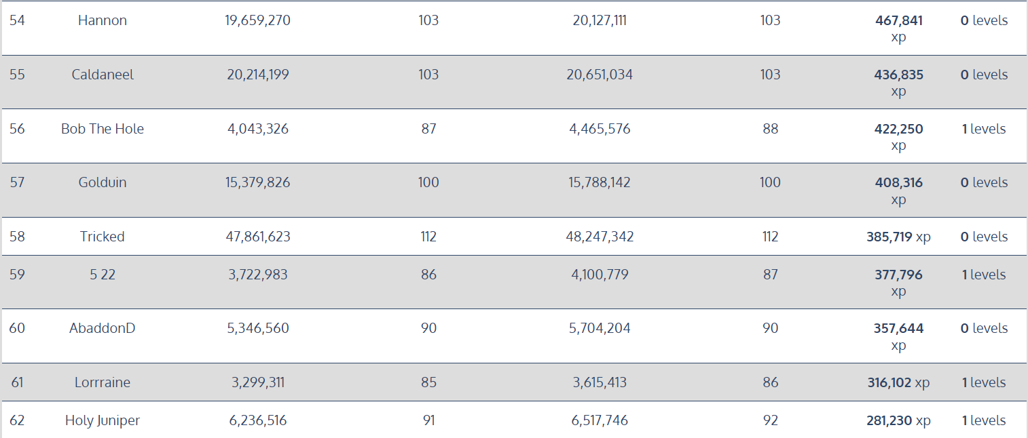This screenshot has width=1028, height=438.
Task: Click Holy Juniper's 281,230 xp gain
Action: [898, 420]
